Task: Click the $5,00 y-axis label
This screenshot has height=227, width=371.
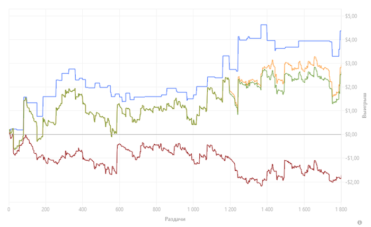Action: [352, 16]
